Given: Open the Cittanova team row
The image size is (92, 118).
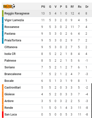Looking at the screenshot, I should click(47, 47).
